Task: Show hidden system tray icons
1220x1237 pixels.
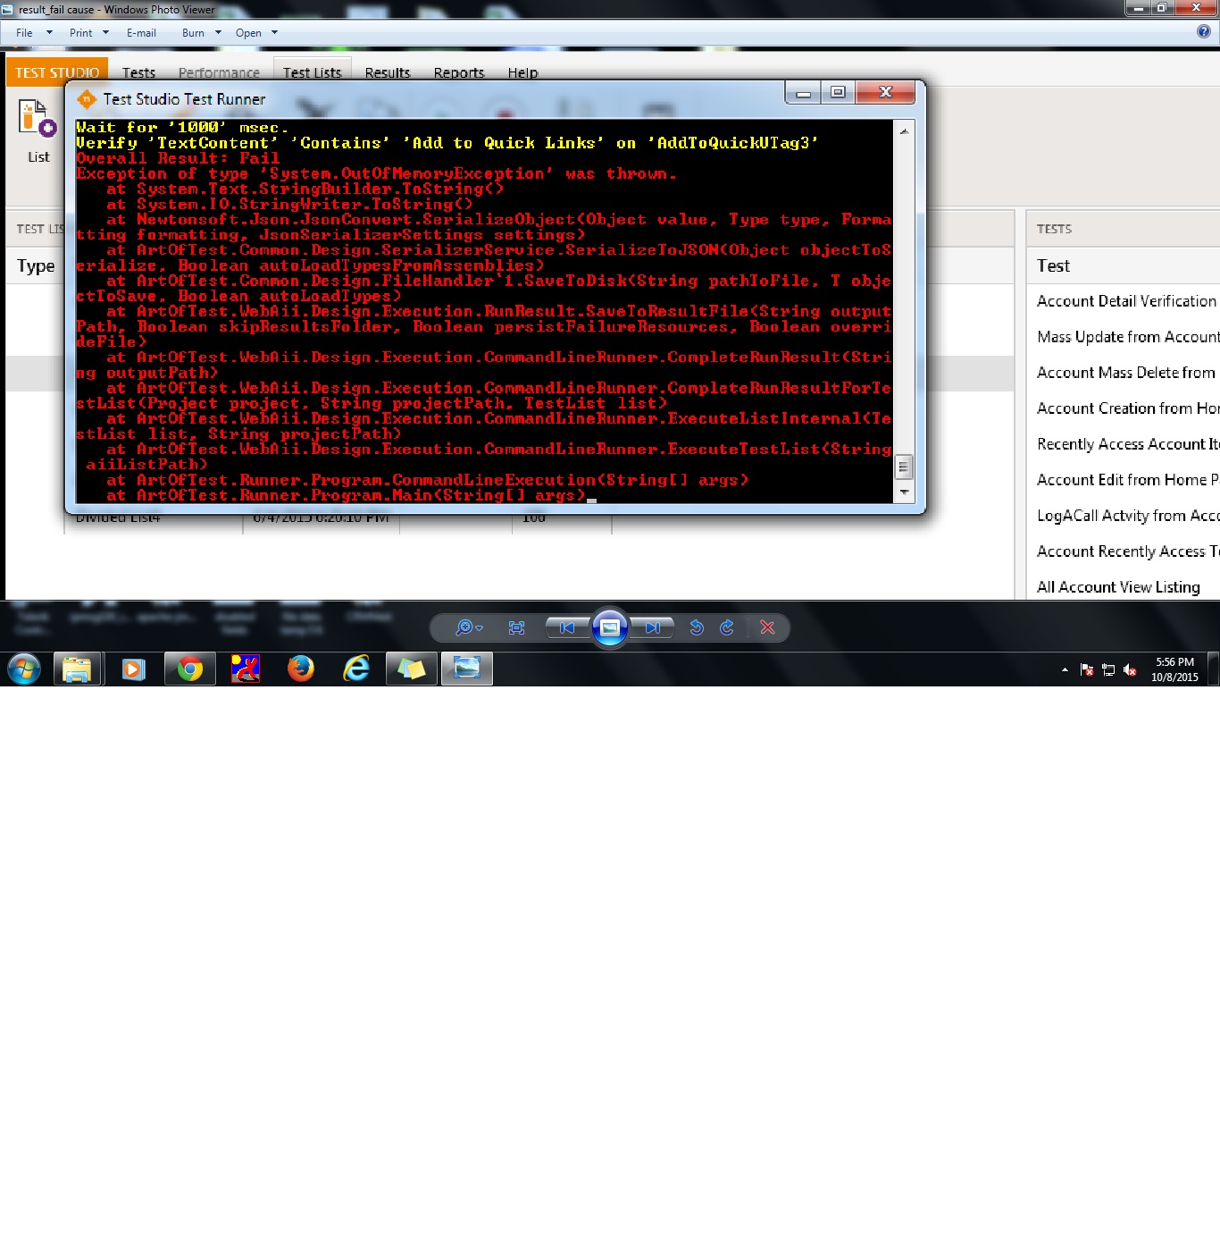Action: (x=1065, y=669)
